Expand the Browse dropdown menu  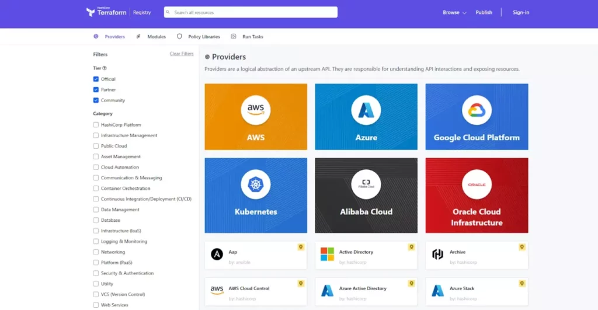[x=454, y=12]
